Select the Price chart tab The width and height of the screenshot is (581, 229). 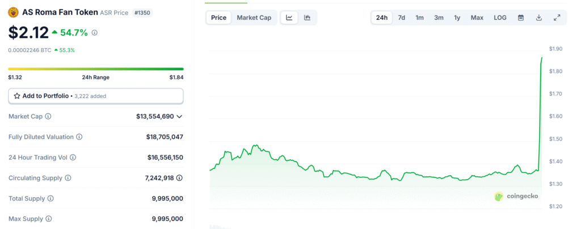click(x=218, y=18)
